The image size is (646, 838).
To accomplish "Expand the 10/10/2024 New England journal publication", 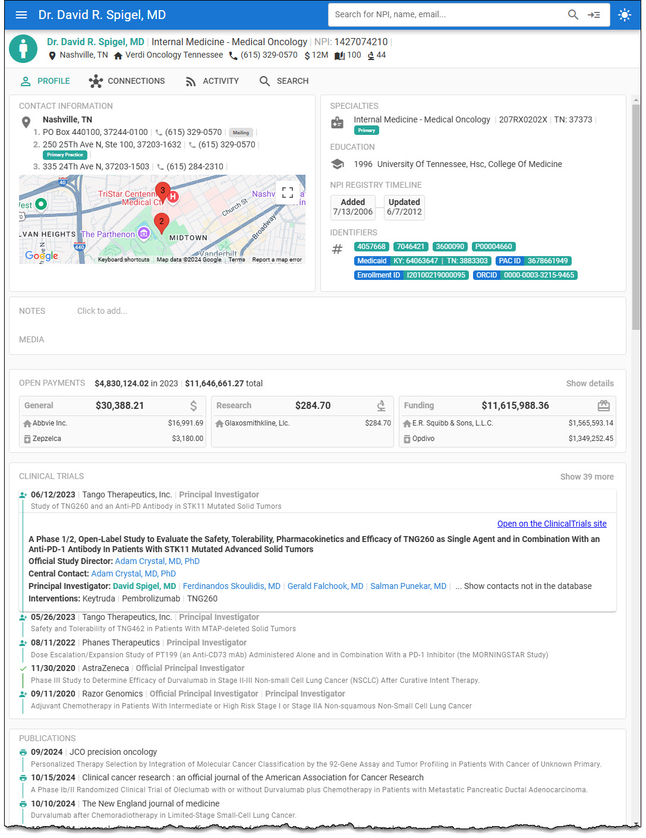I will click(319, 809).
